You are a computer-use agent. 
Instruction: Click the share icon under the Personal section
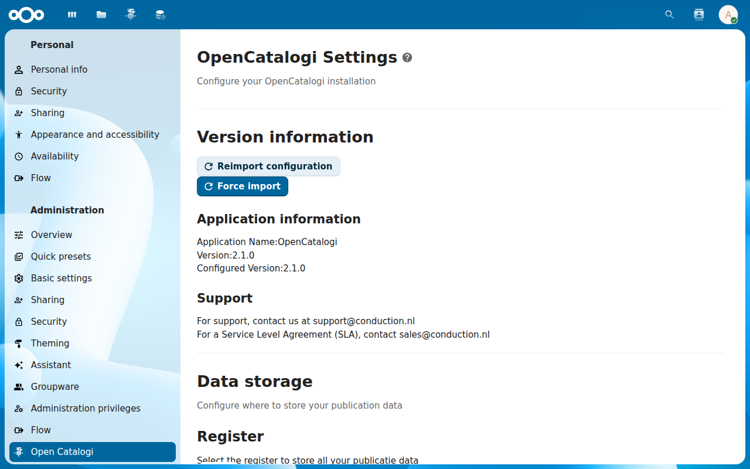coord(19,113)
